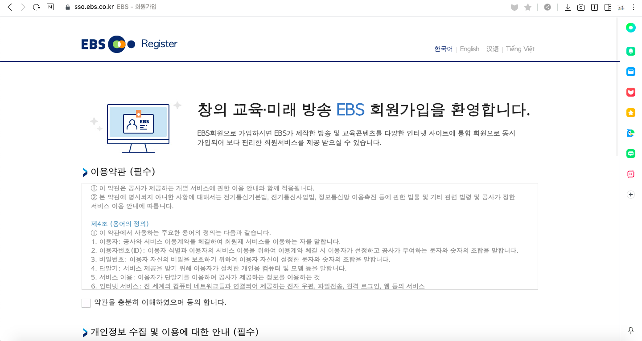Image resolution: width=642 pixels, height=341 pixels.
Task: Open the user profile avatar
Action: tap(621, 7)
